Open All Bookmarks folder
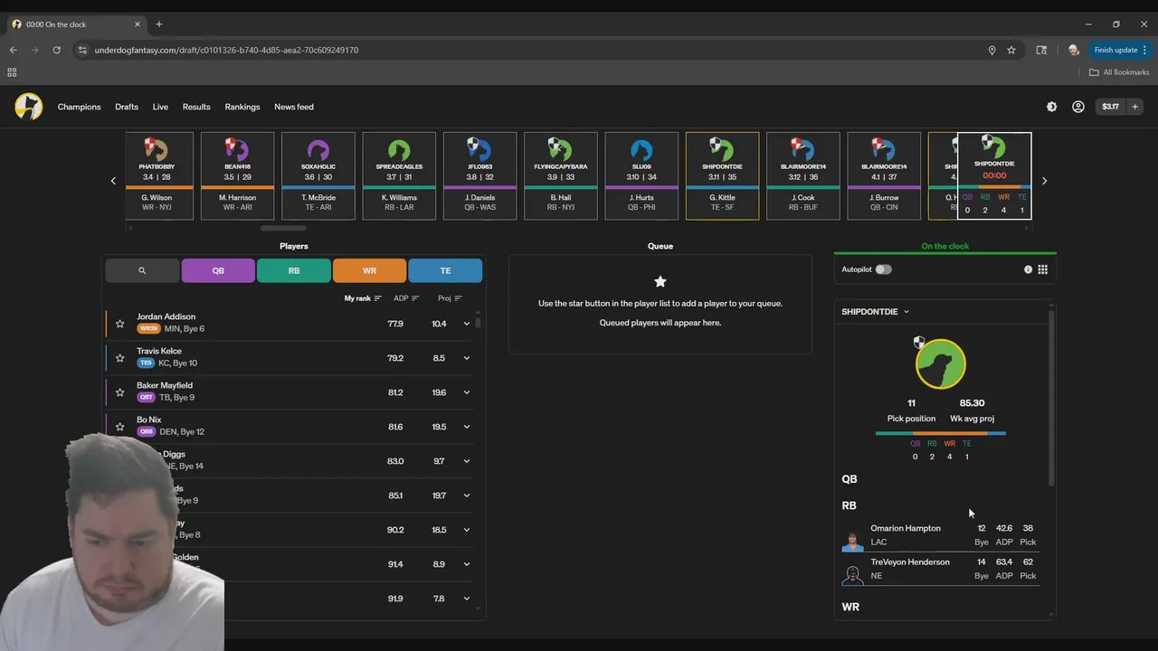Viewport: 1158px width, 651px height. tap(1119, 72)
